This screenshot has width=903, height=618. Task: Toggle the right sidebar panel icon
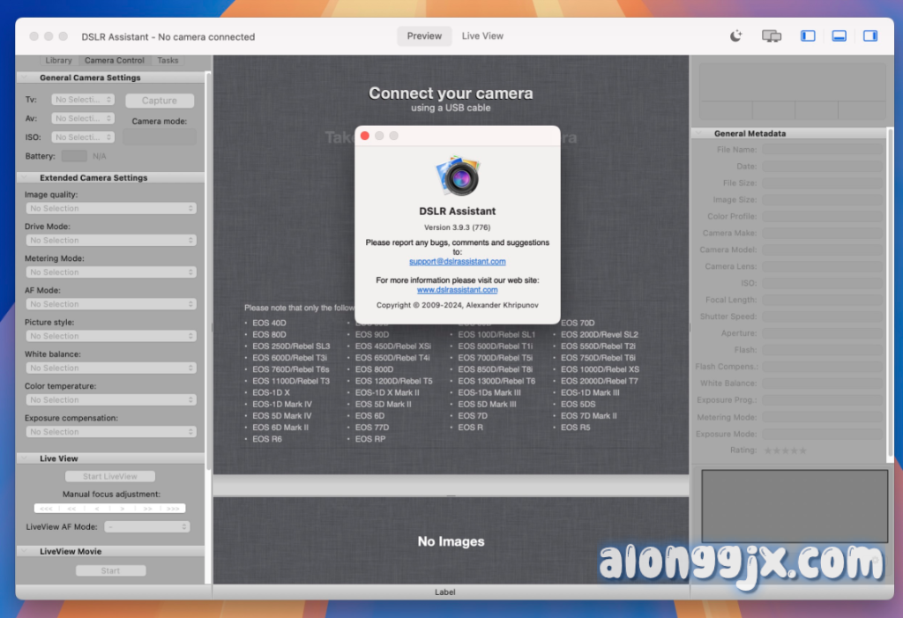tap(870, 36)
